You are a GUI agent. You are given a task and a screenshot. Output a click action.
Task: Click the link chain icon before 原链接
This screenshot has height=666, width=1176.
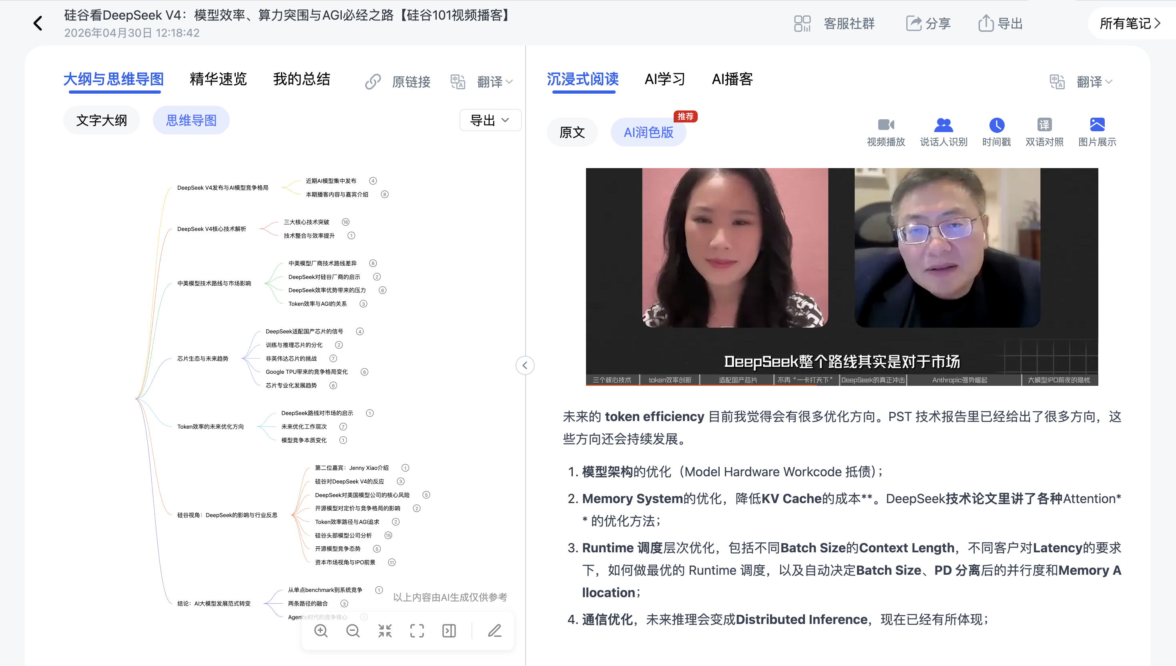coord(373,82)
